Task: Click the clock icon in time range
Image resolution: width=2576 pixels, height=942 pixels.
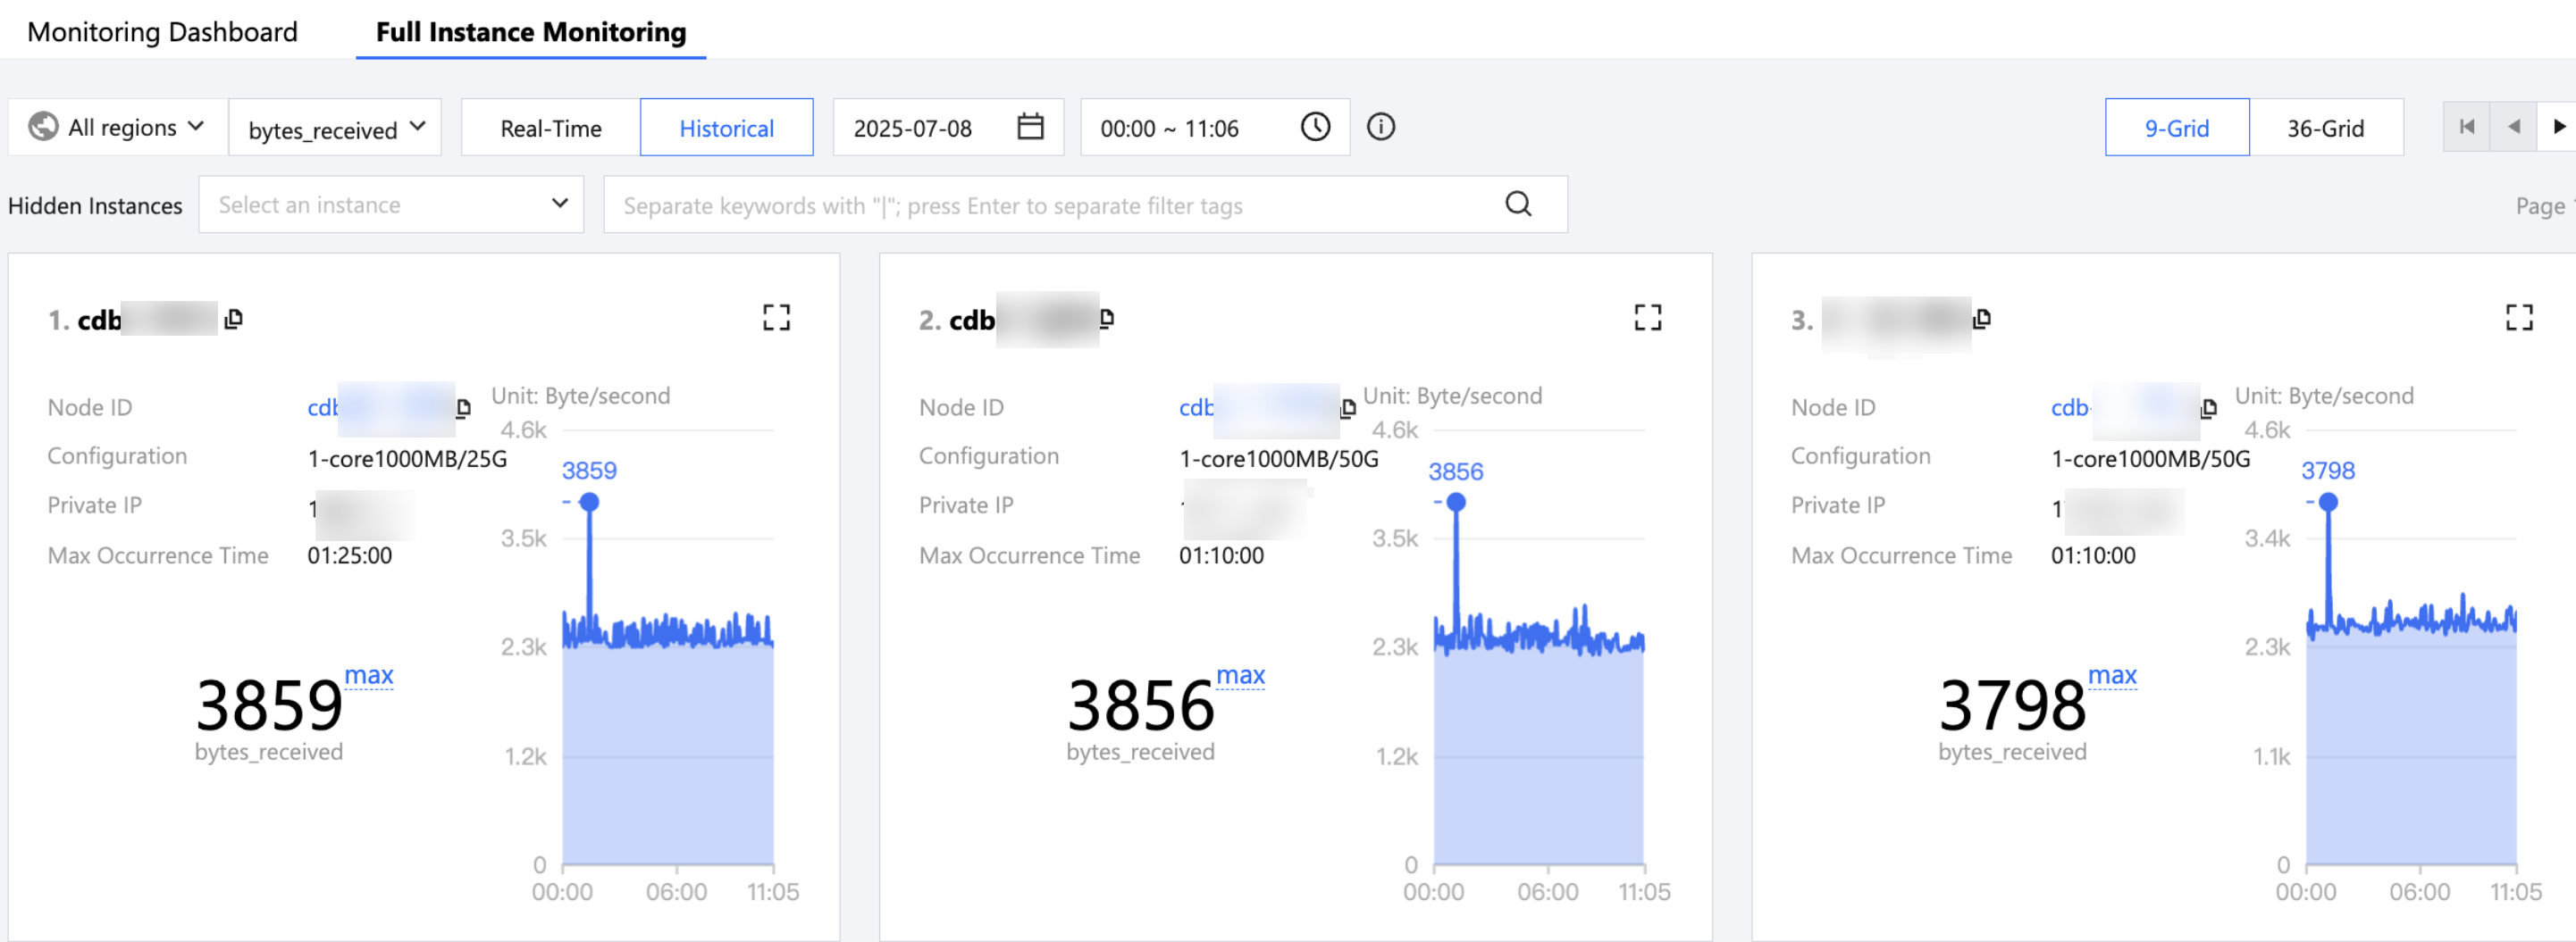Action: pos(1315,127)
